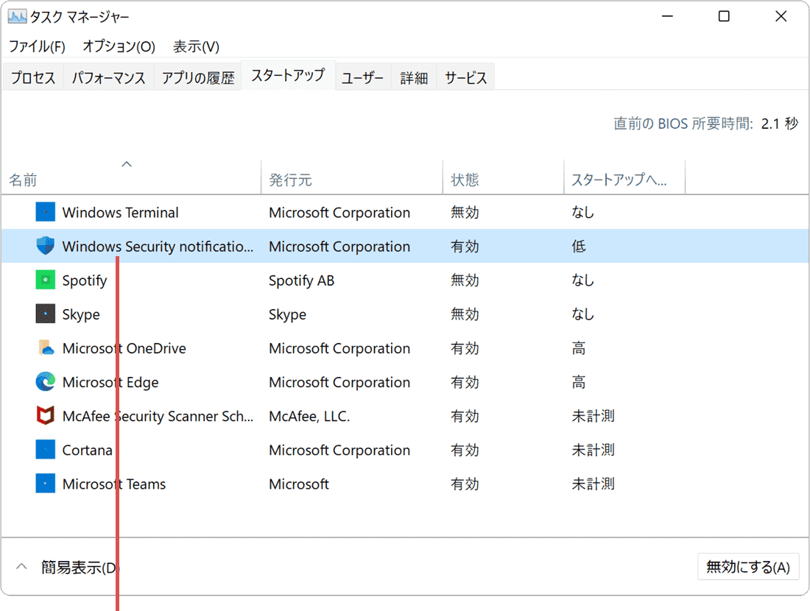
Task: Click the 簡易表示(D) link
Action: point(80,567)
